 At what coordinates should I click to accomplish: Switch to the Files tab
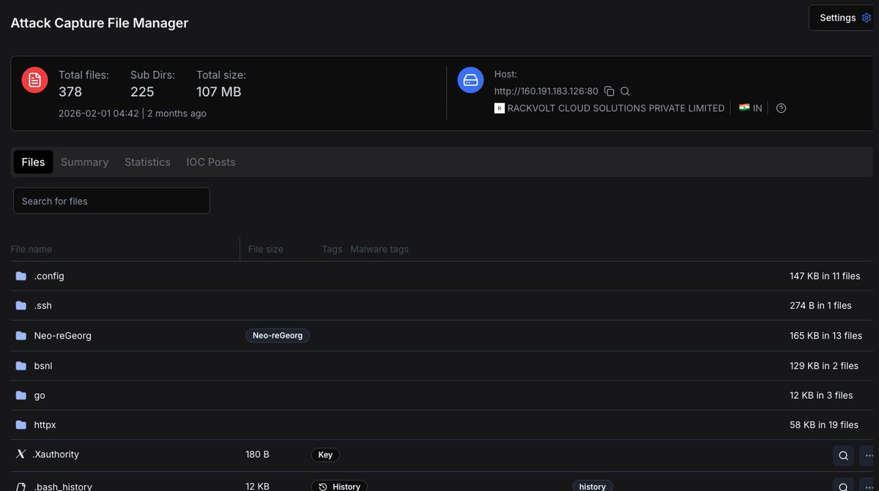coord(33,162)
